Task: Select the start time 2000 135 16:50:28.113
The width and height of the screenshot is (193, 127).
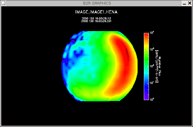Action: point(96,19)
